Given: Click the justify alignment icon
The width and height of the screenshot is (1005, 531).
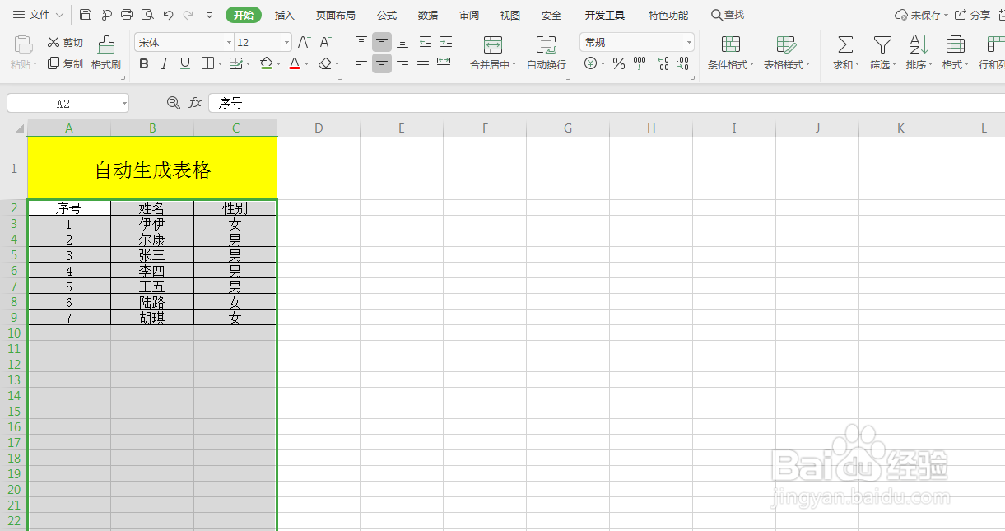Looking at the screenshot, I should click(423, 63).
